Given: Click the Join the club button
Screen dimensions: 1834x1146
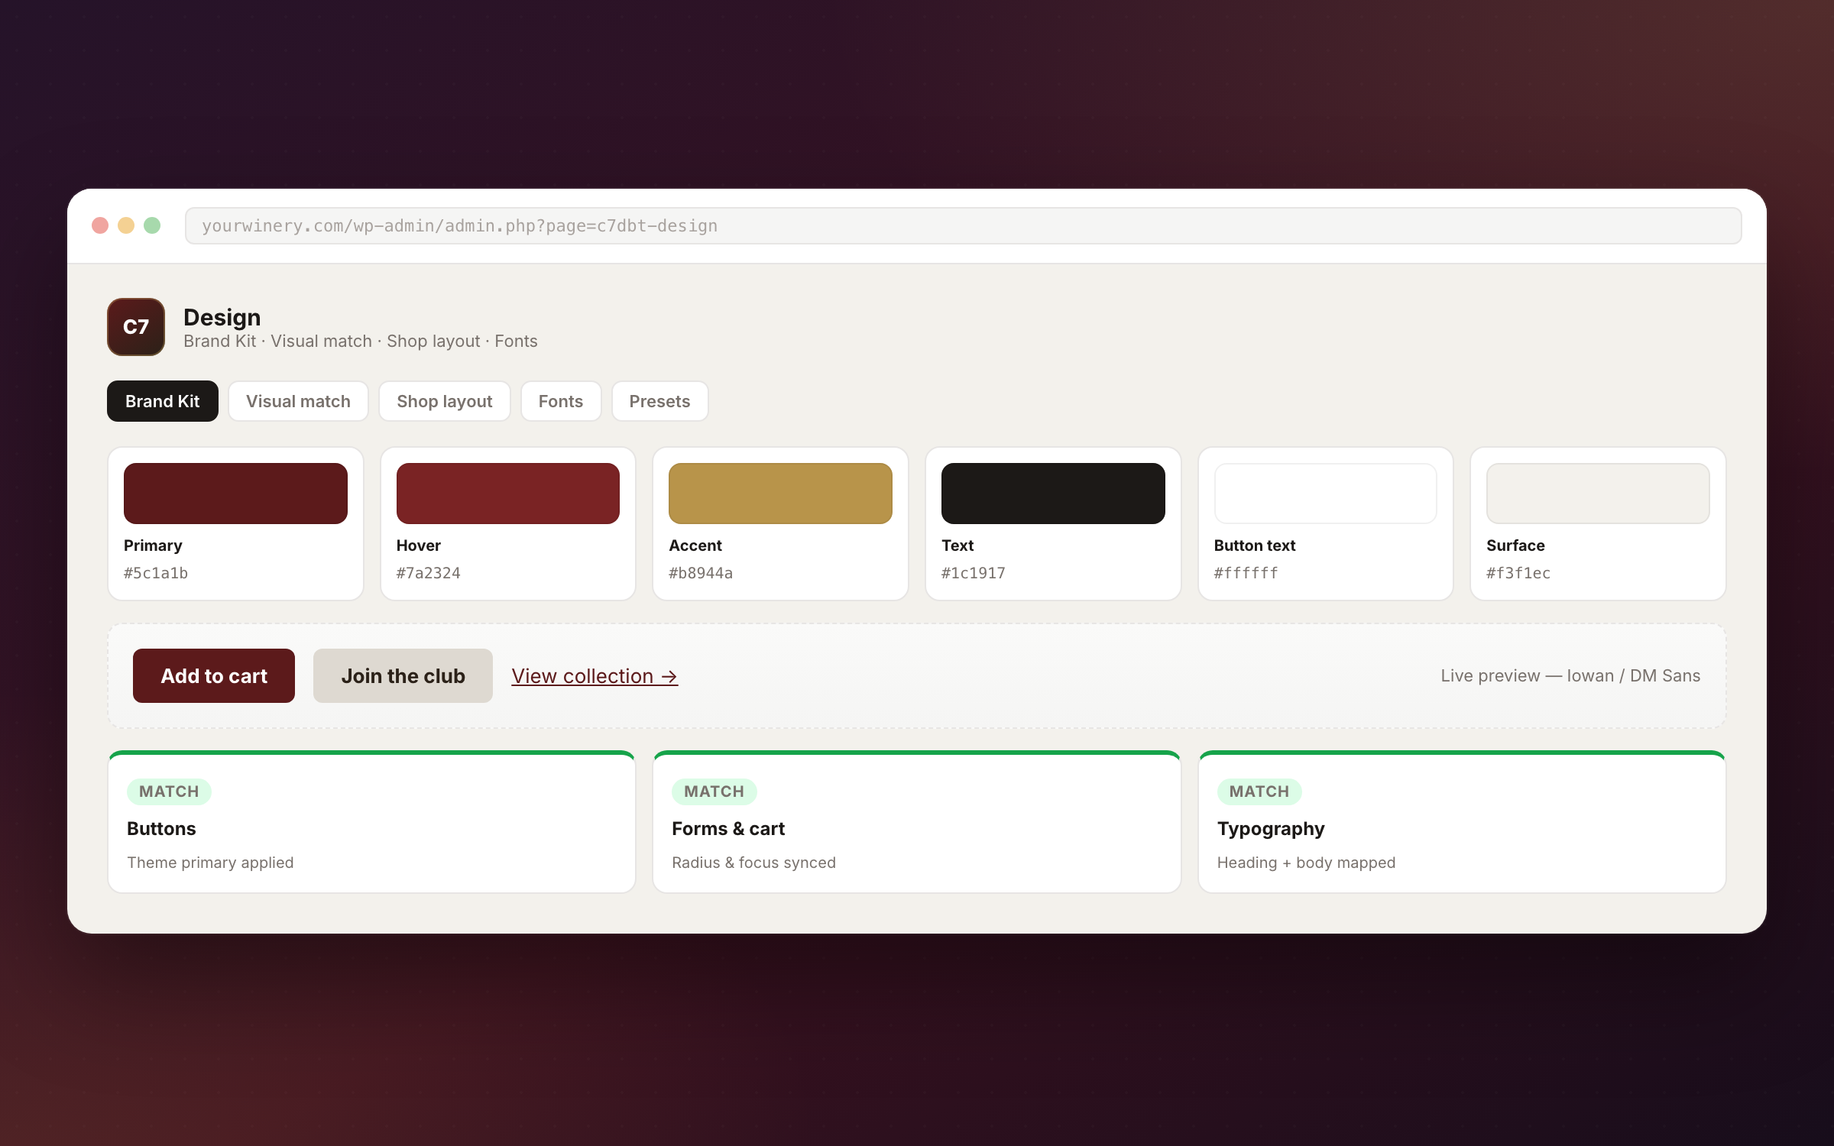Looking at the screenshot, I should click(403, 676).
